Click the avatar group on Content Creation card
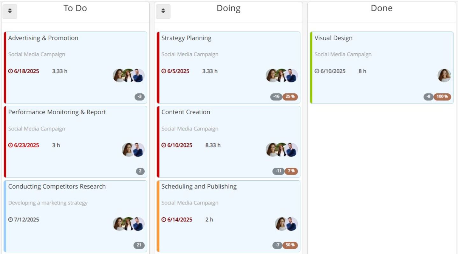458x254 pixels. pyautogui.click(x=282, y=150)
